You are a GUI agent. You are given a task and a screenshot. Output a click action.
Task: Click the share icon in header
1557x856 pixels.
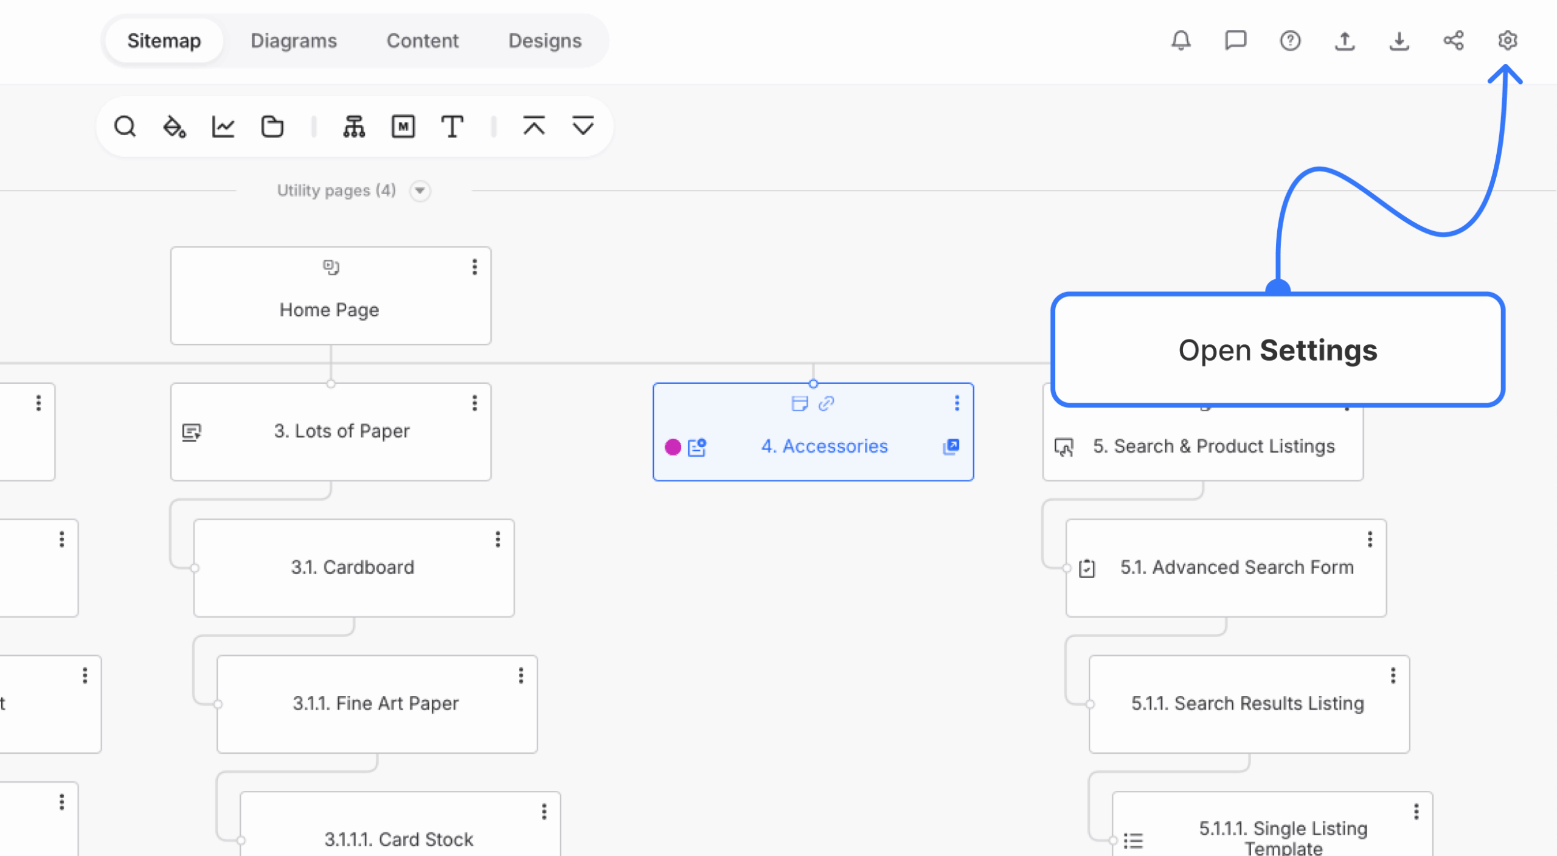click(1453, 41)
